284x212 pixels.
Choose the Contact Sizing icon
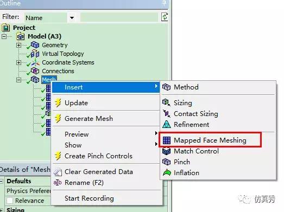tap(166, 114)
